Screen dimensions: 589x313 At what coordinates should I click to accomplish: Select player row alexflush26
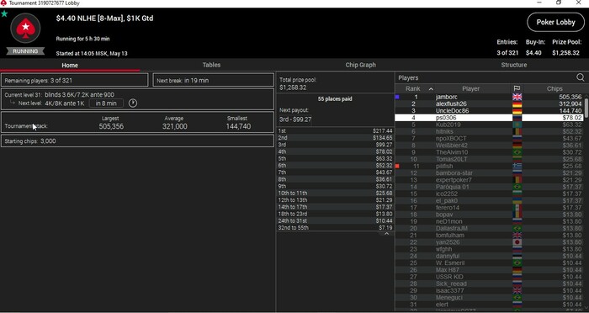[489, 103]
